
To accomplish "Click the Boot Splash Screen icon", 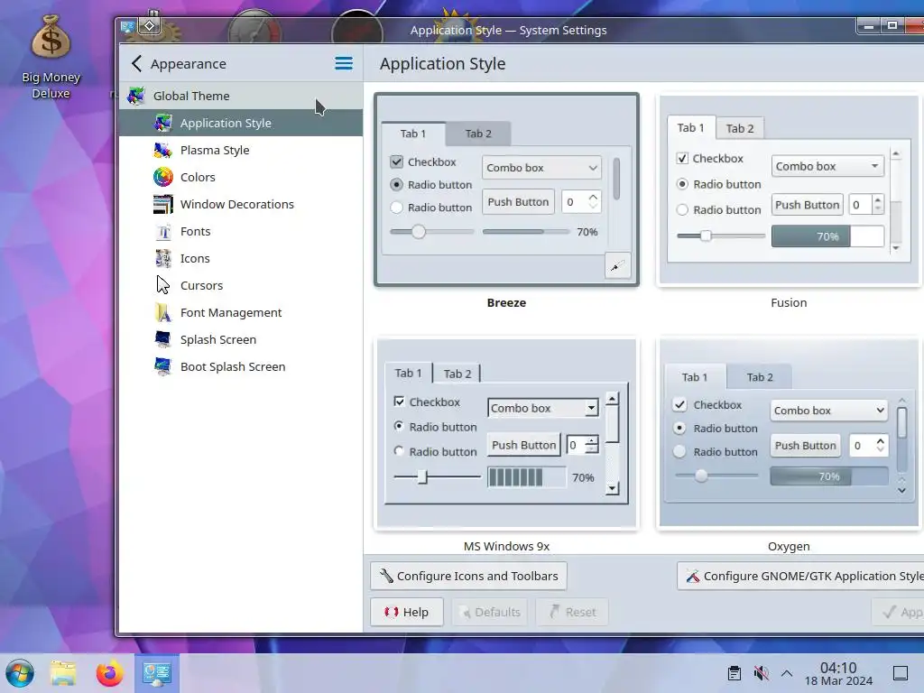I will click(163, 366).
